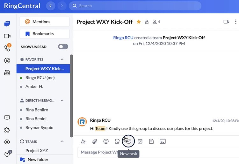
Task: Open Phone tab in left sidebar
Action: (7, 48)
